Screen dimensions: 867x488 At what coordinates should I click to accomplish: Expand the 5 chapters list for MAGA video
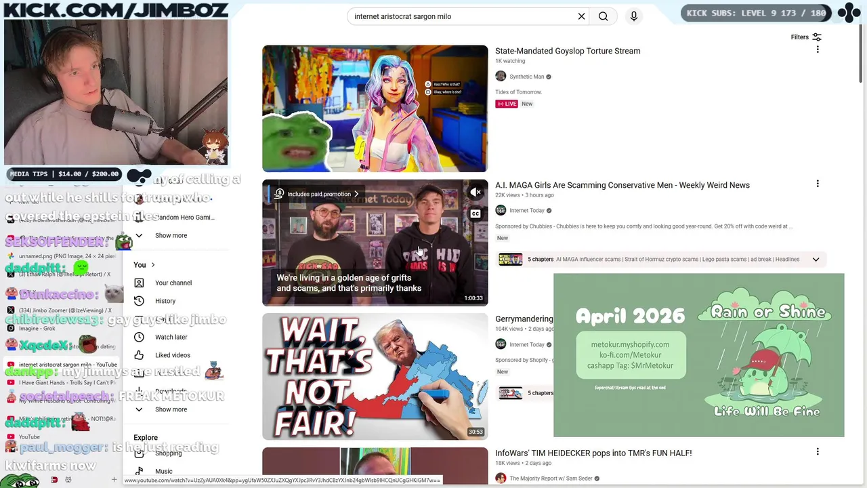tap(816, 260)
